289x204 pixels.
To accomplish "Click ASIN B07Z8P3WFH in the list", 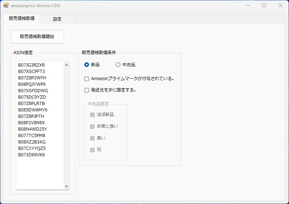I will tap(32, 78).
